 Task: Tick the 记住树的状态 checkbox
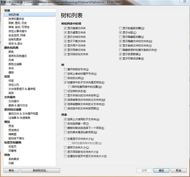pos(65,91)
